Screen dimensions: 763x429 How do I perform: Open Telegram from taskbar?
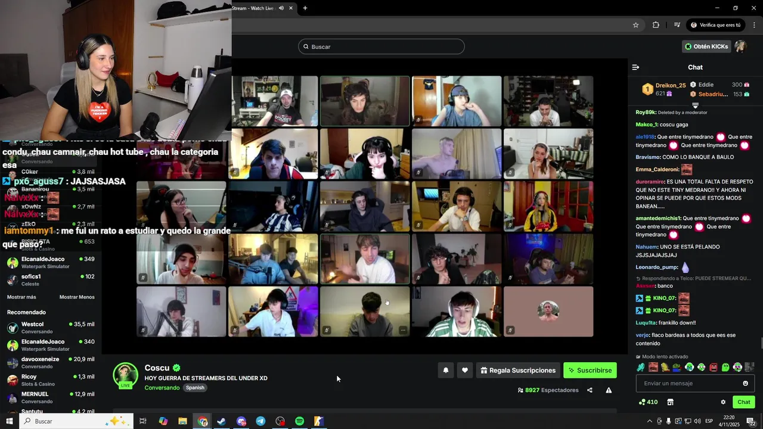[x=260, y=421]
